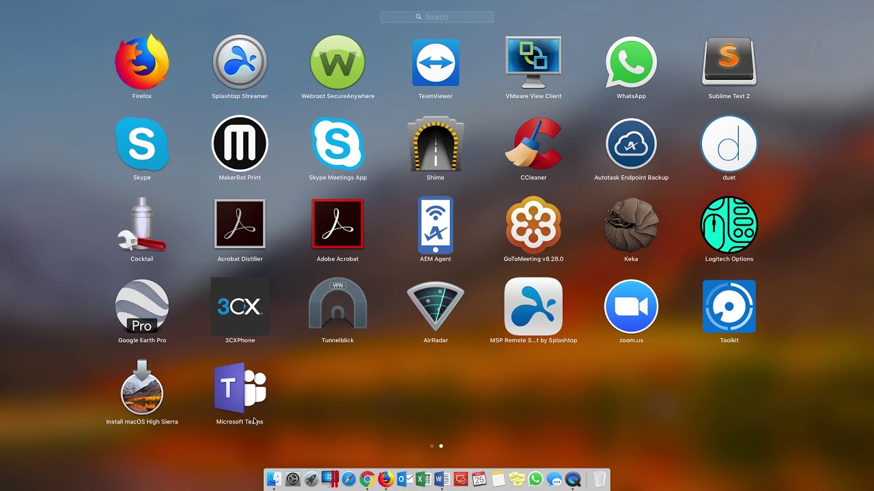Launch Splashtop Streamer app
The height and width of the screenshot is (491, 874).
[240, 62]
